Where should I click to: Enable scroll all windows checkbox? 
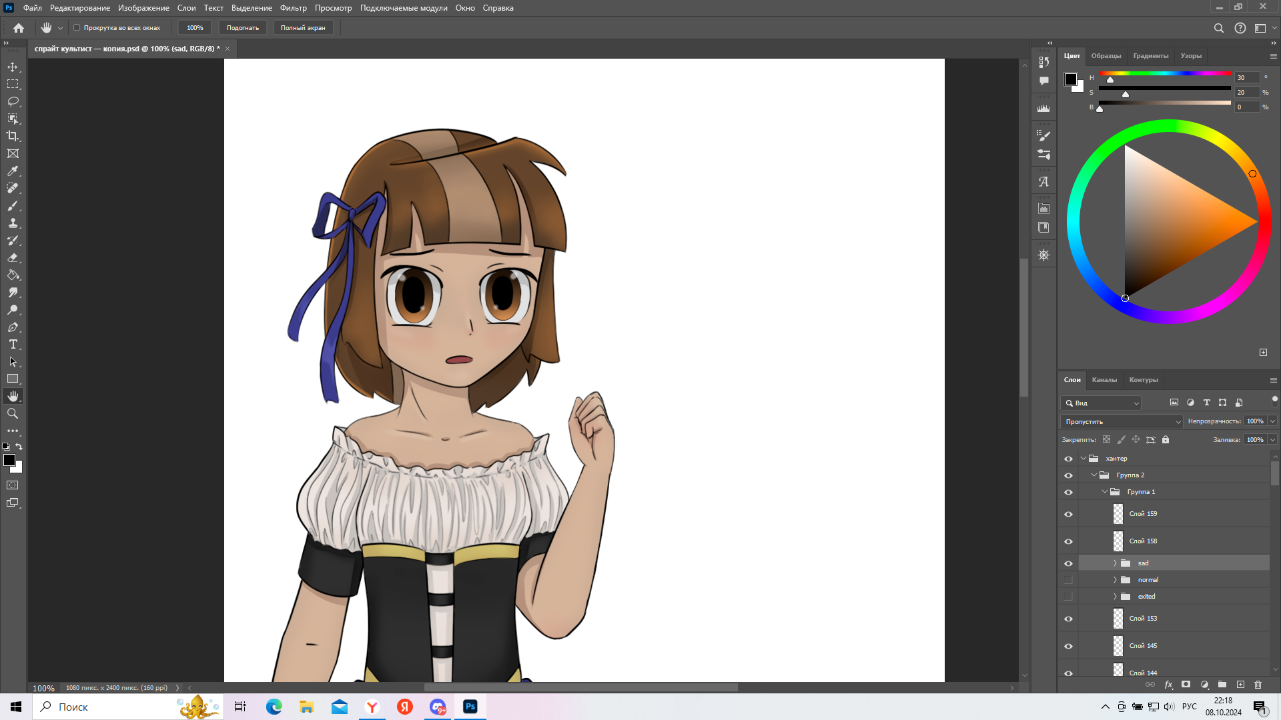[x=77, y=28]
